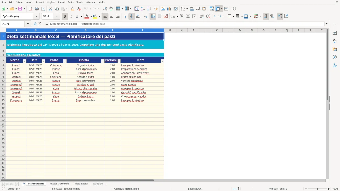The height and width of the screenshot is (191, 340).
Task: Open the Font Name combo box dropdown
Action: click(36, 16)
